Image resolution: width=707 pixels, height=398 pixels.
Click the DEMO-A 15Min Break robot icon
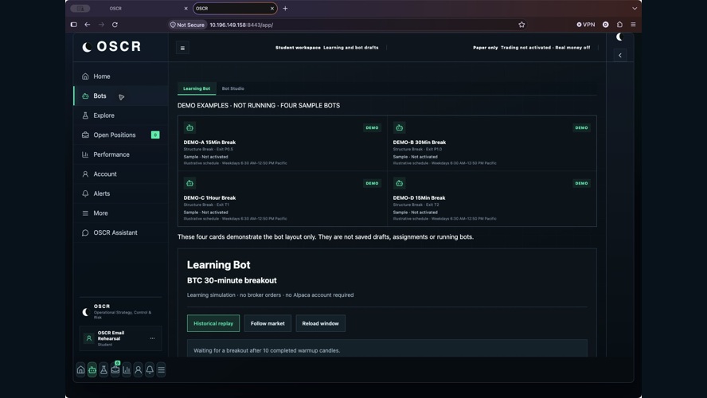[189, 127]
